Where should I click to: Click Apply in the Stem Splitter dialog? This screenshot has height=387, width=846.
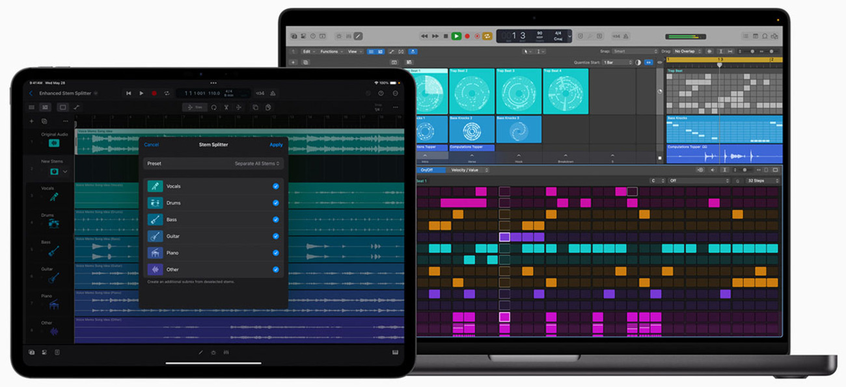[276, 144]
